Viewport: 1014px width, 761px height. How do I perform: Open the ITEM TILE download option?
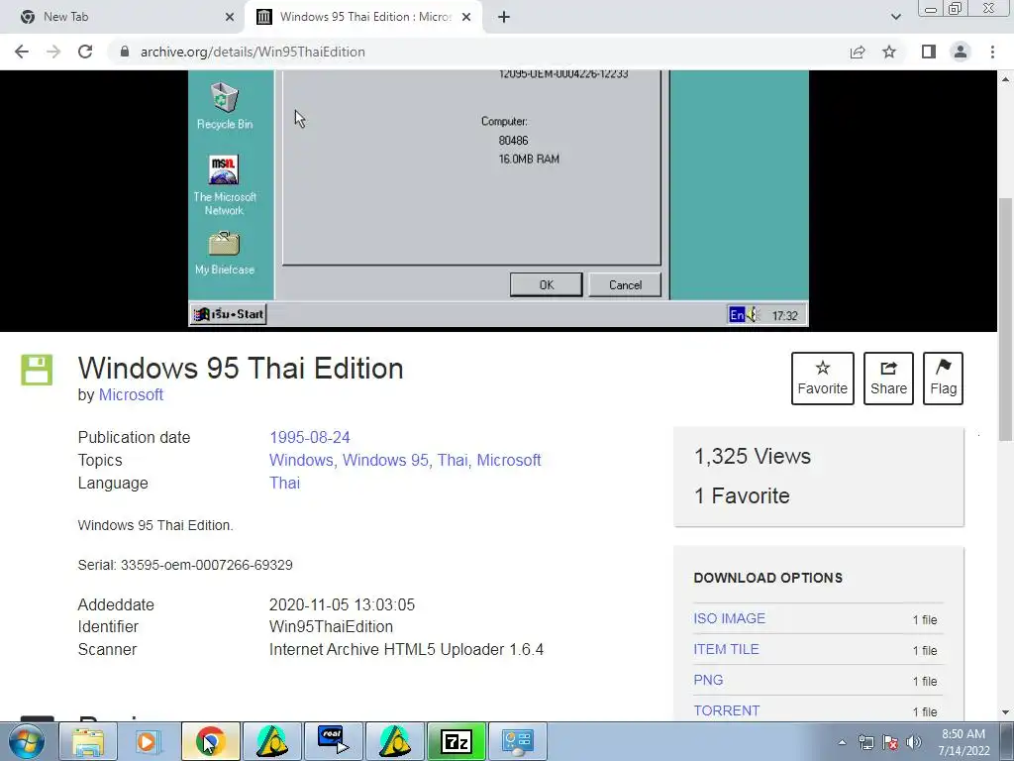(726, 649)
